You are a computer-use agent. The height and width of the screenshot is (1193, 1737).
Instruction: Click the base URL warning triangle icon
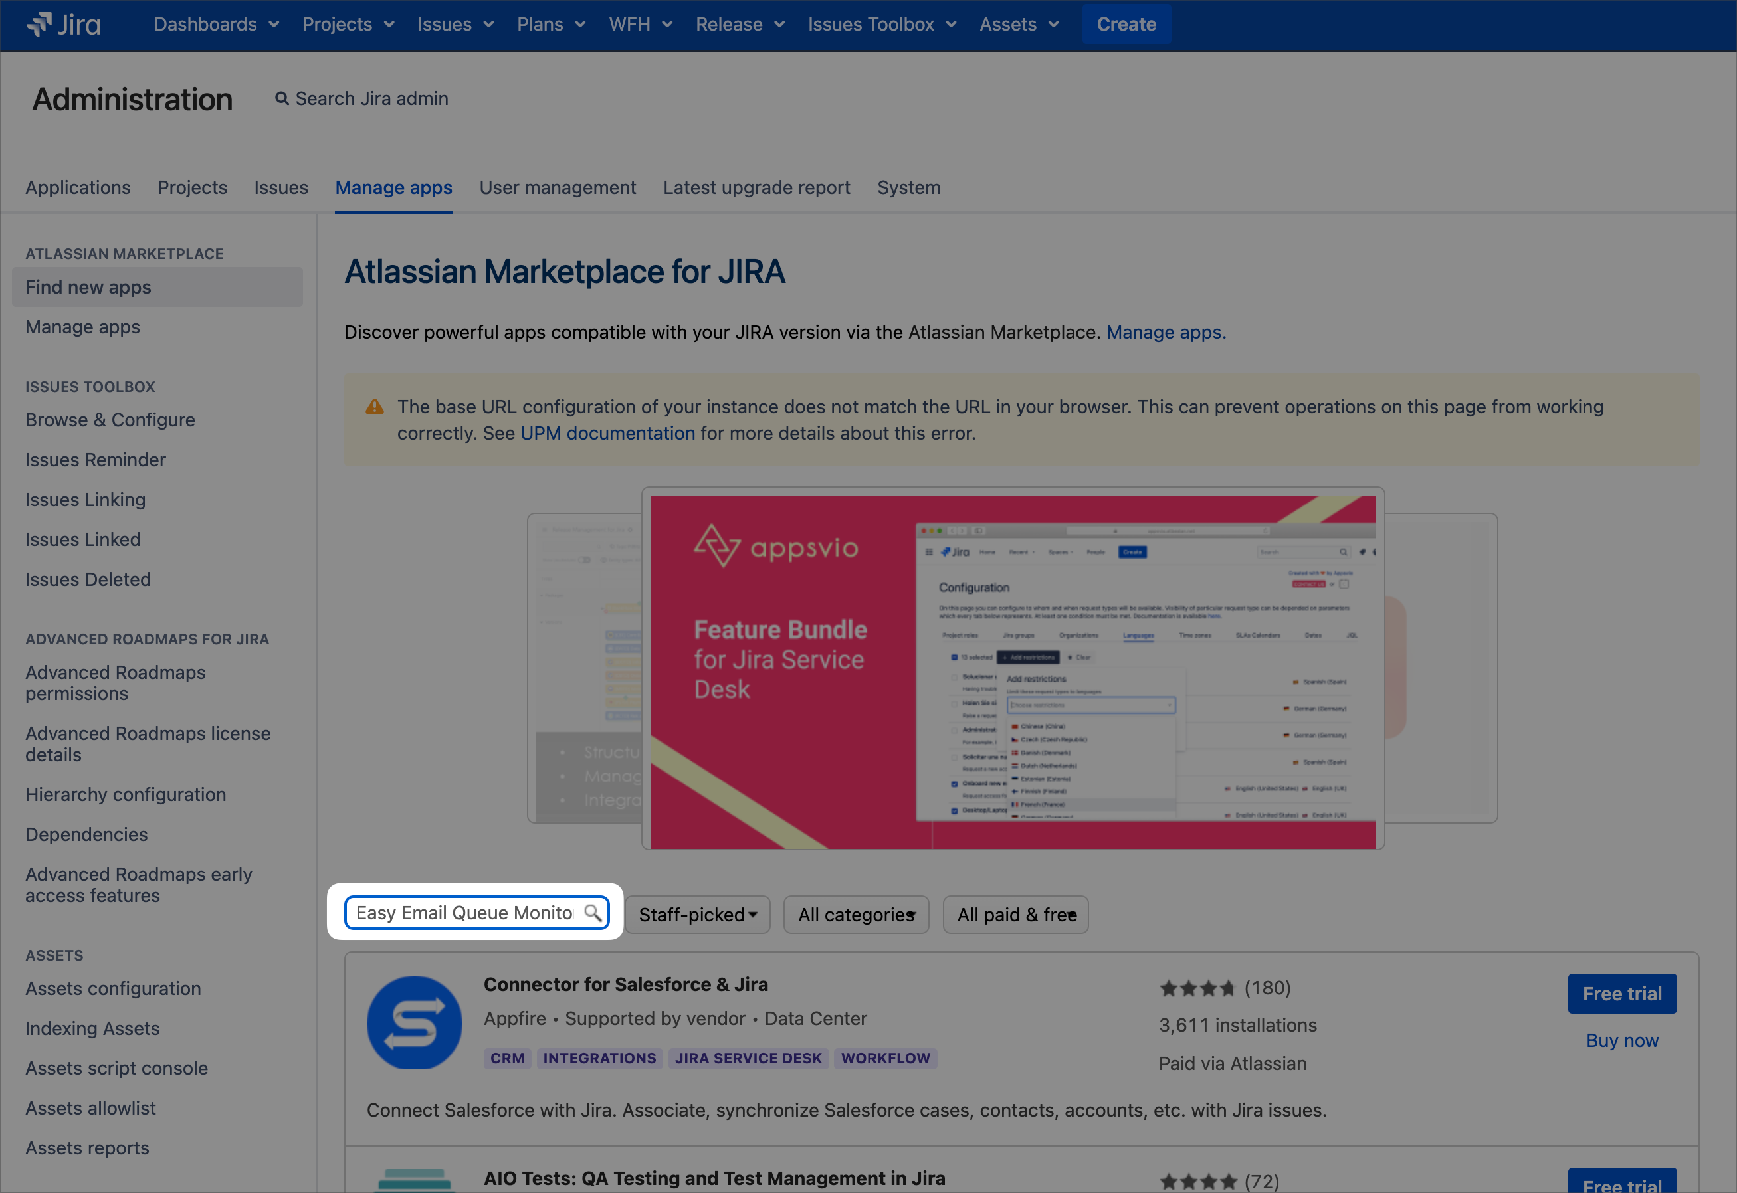point(375,407)
